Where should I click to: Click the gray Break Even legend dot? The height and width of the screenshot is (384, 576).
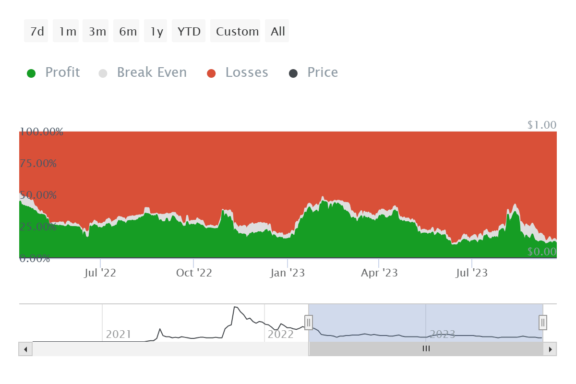pyautogui.click(x=103, y=72)
